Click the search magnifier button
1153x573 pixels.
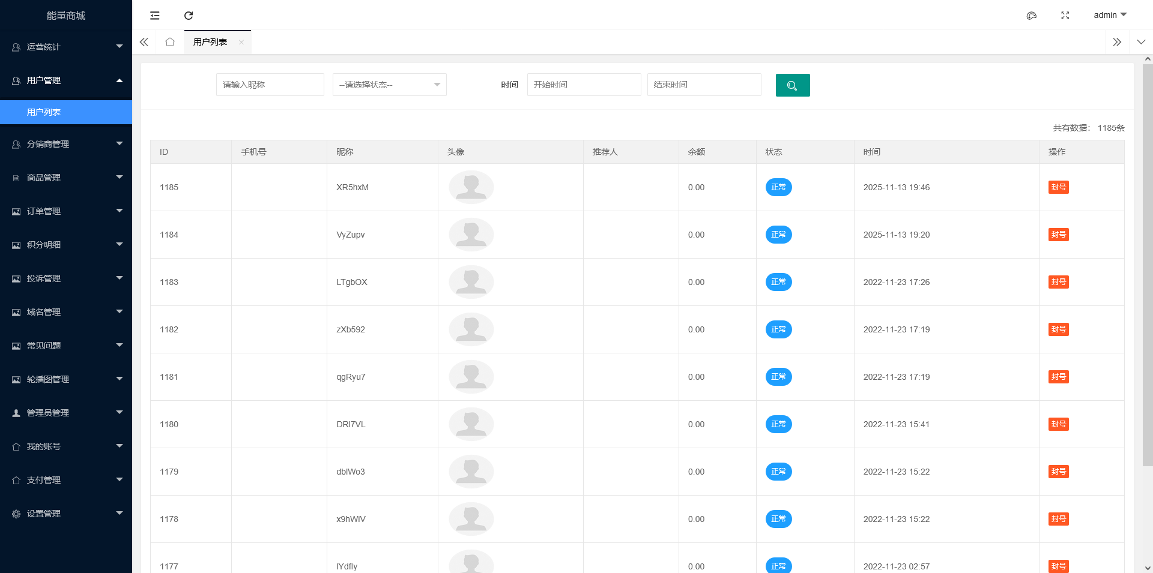[x=793, y=85]
